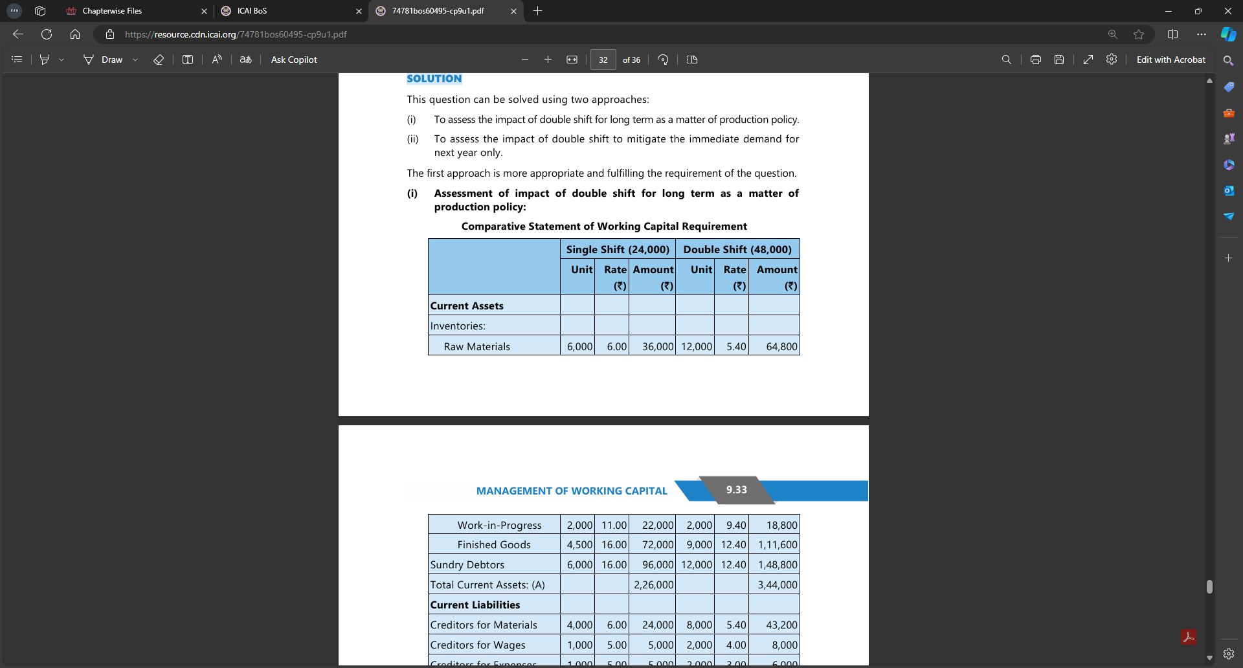The width and height of the screenshot is (1243, 668).
Task: Click the vertical scrollbar thumb
Action: pyautogui.click(x=1209, y=586)
